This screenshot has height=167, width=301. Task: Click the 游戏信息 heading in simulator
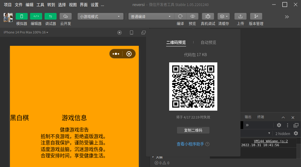(74, 118)
